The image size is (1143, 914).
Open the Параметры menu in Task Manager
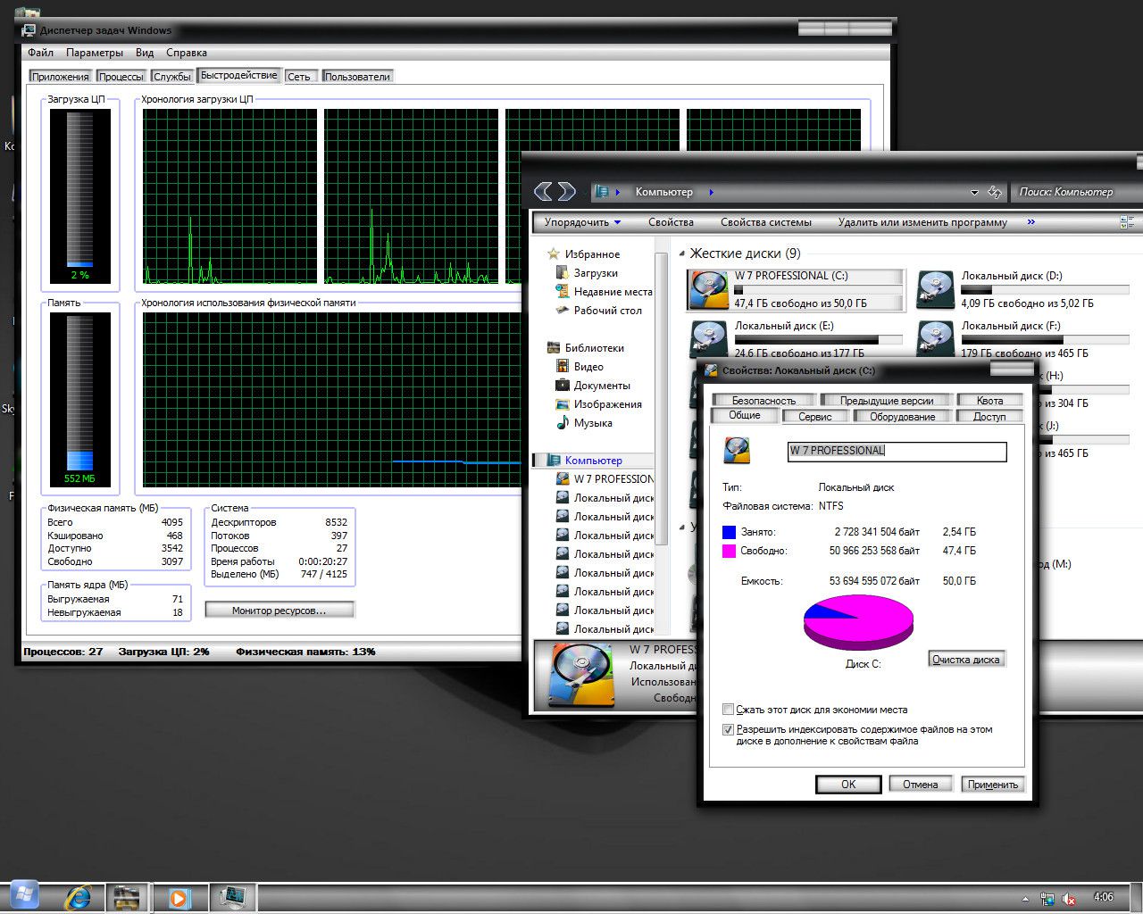[95, 53]
